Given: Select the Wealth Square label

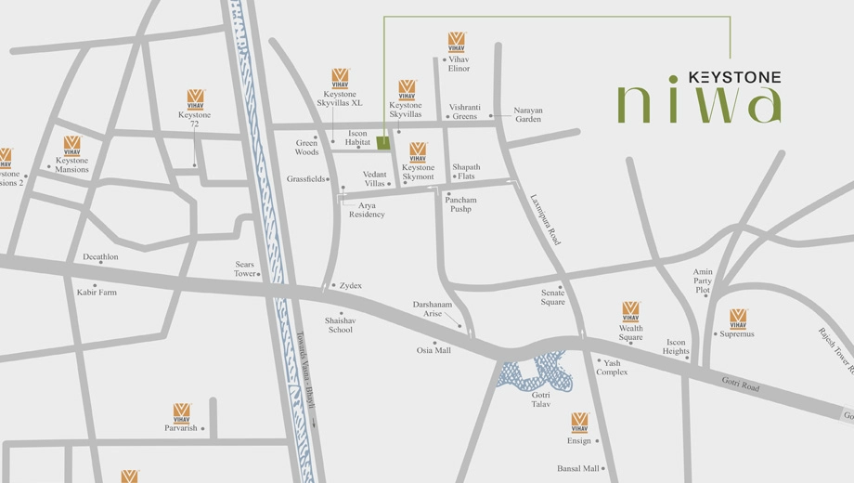Looking at the screenshot, I should tap(630, 333).
